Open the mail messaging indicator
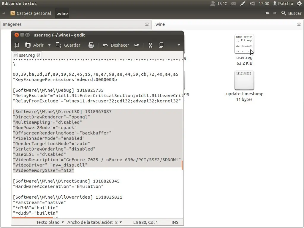 coord(233,4)
